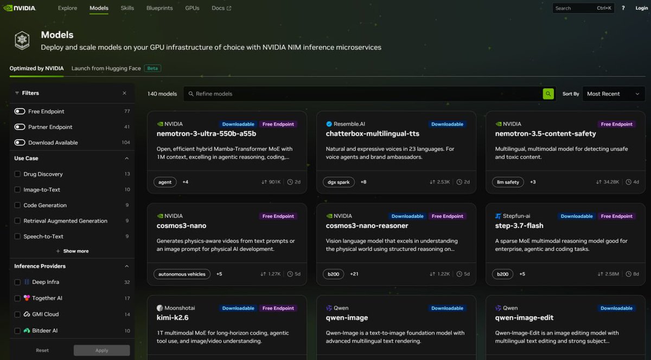Collapse the Use Case filter section
The image size is (651, 360).
click(126, 159)
